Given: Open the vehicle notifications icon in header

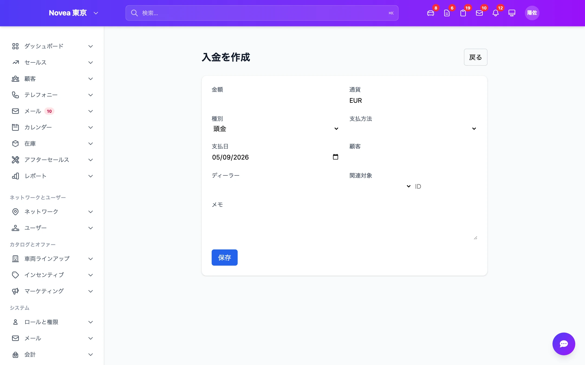Looking at the screenshot, I should point(431,13).
